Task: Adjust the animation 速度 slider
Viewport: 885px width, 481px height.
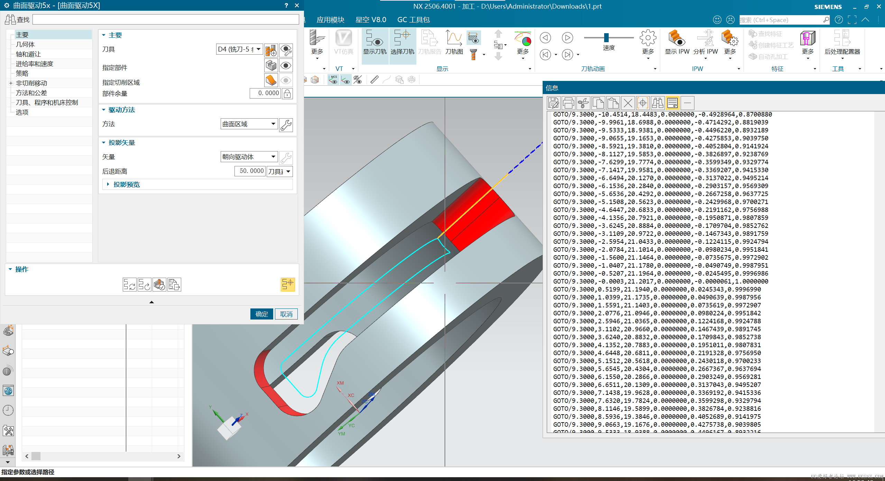Action: [x=606, y=37]
